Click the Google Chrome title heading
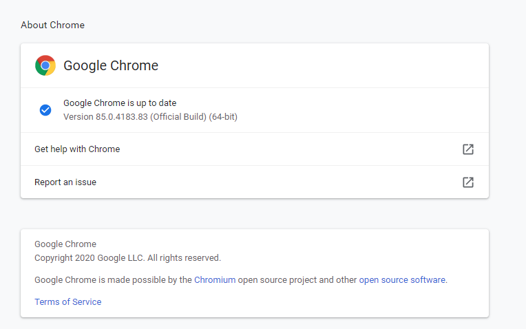This screenshot has height=329, width=526. tap(111, 66)
